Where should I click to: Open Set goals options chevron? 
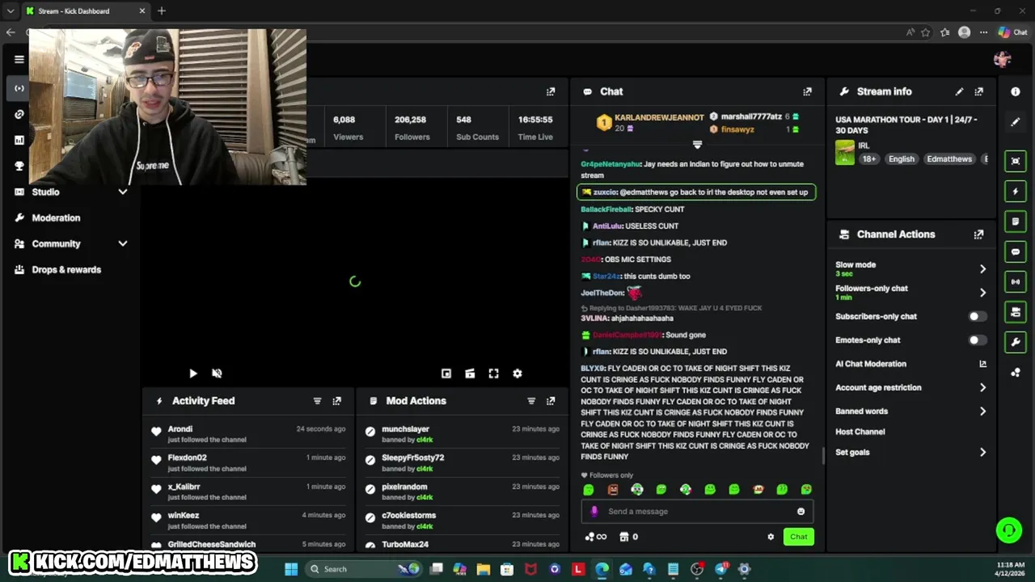pos(983,453)
